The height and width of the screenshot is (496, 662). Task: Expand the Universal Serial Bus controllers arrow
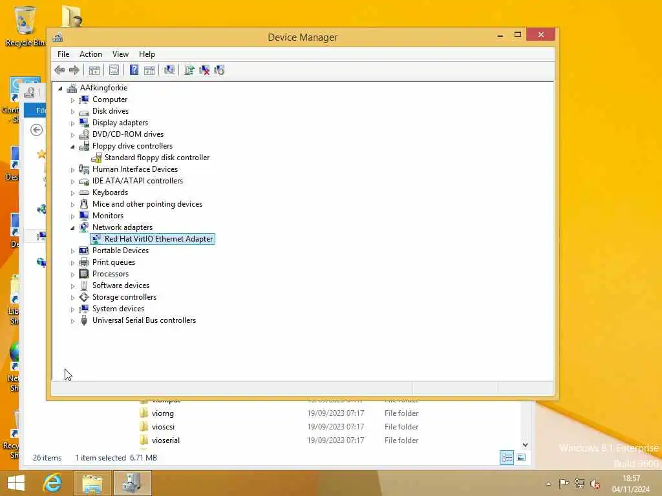[72, 321]
